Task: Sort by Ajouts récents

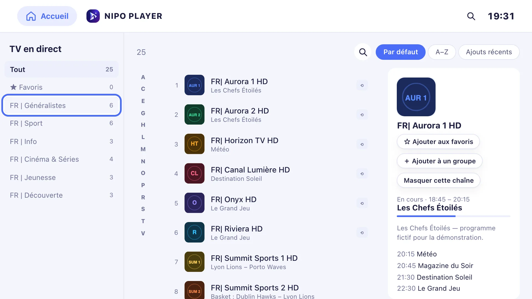Action: coord(489,52)
